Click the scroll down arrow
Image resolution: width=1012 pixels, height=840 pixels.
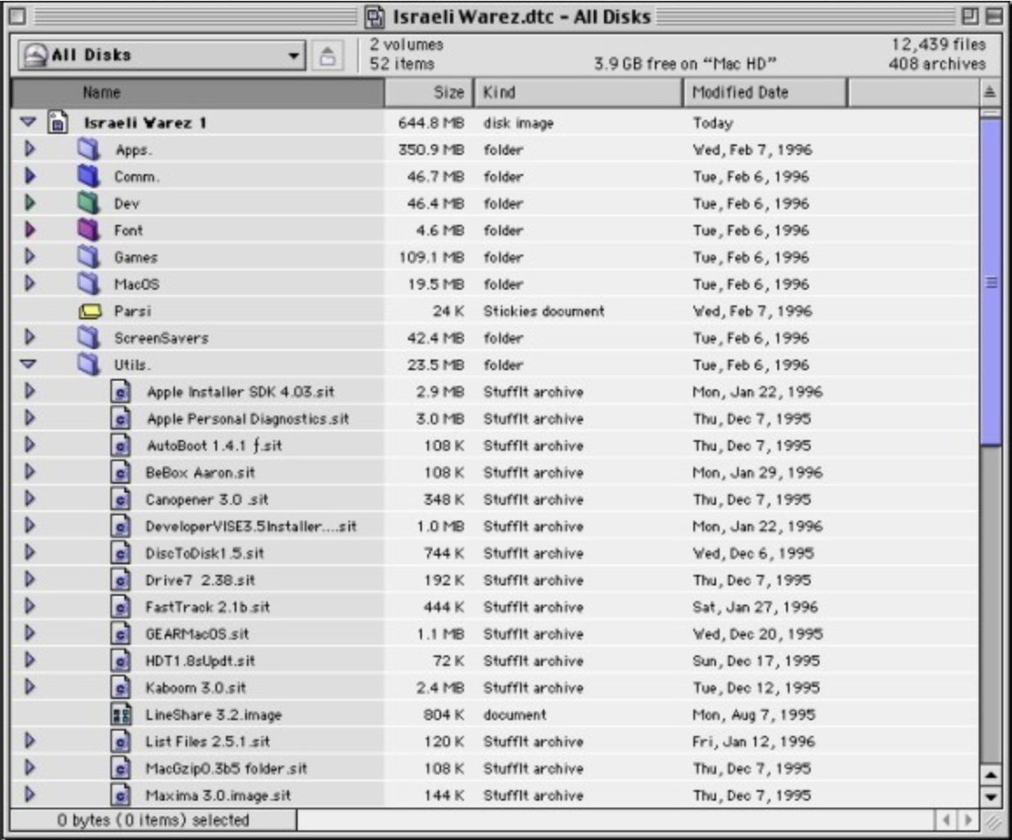coord(990,797)
